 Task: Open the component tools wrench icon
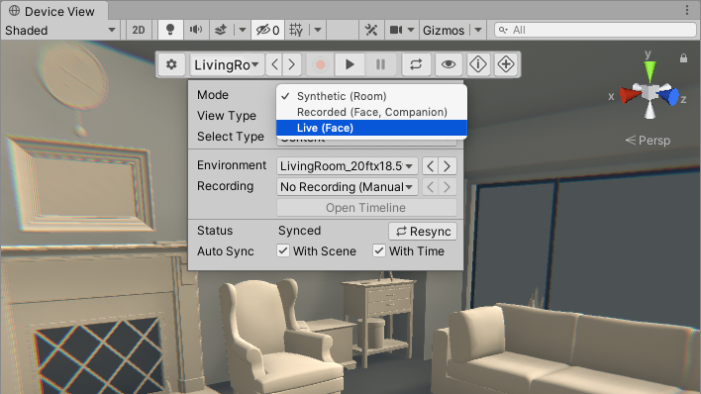click(x=371, y=30)
